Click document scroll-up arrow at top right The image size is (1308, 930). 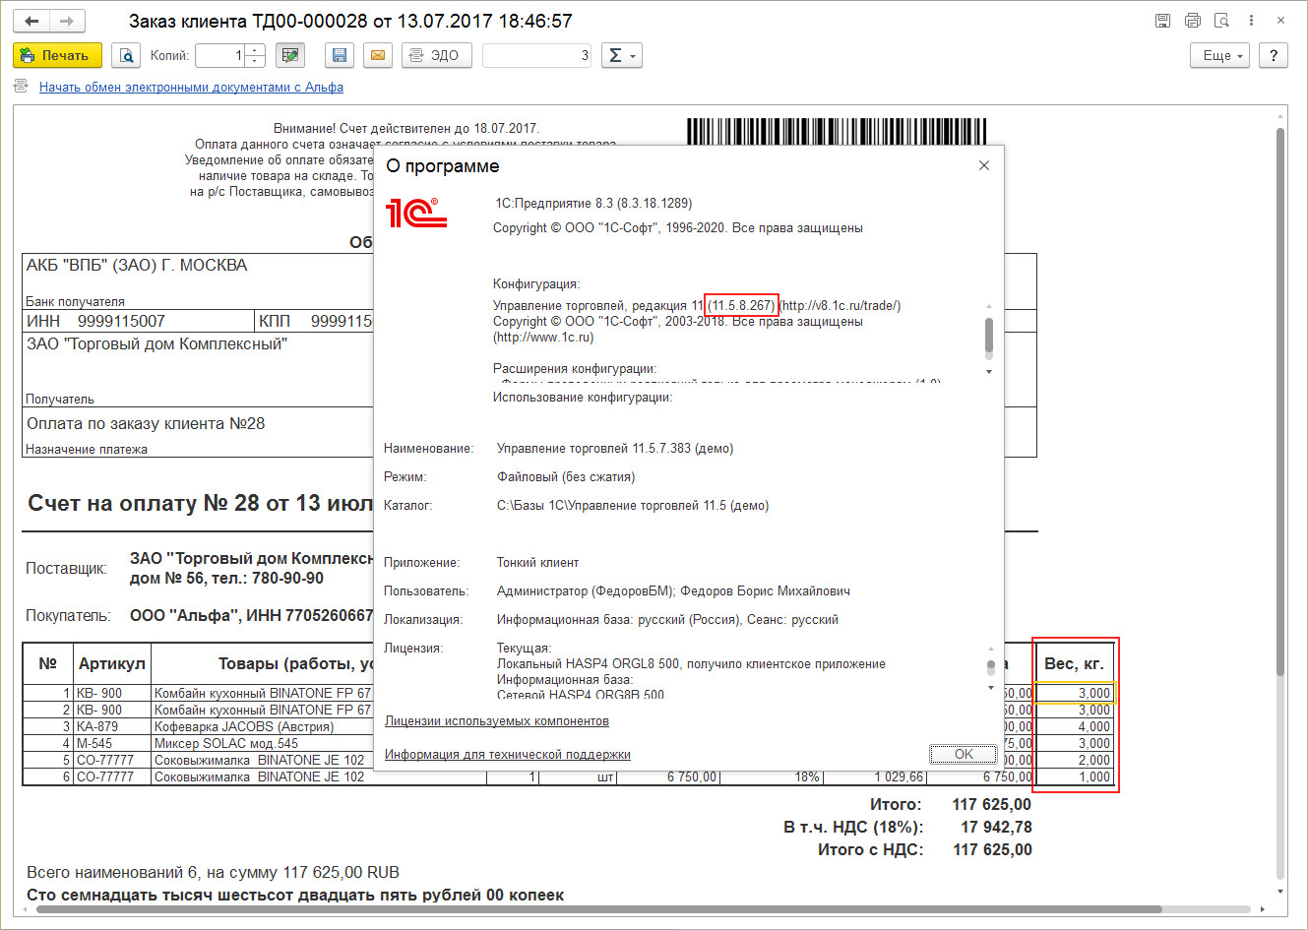point(1280,116)
